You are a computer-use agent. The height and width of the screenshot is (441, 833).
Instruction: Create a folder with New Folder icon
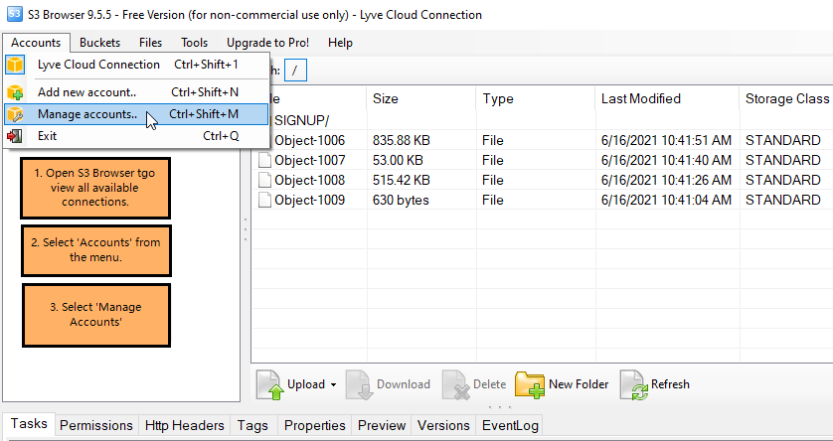(529, 384)
